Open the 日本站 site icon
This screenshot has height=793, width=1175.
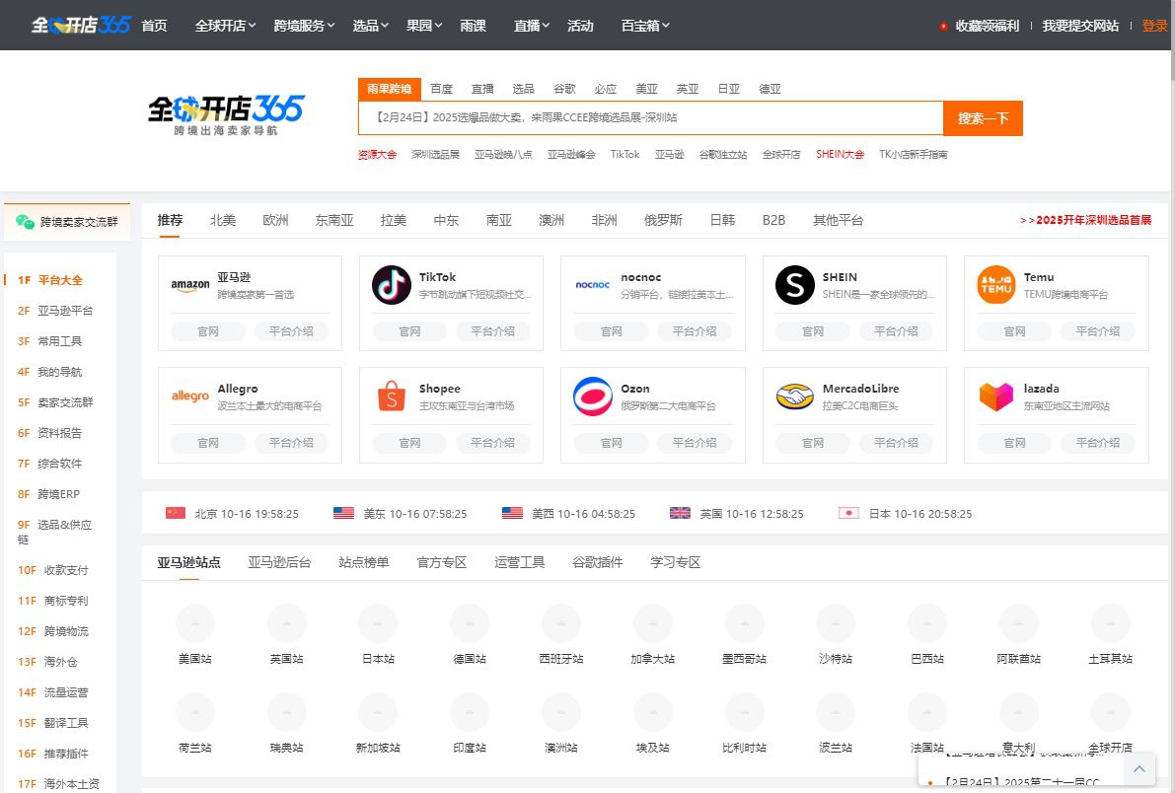point(378,622)
